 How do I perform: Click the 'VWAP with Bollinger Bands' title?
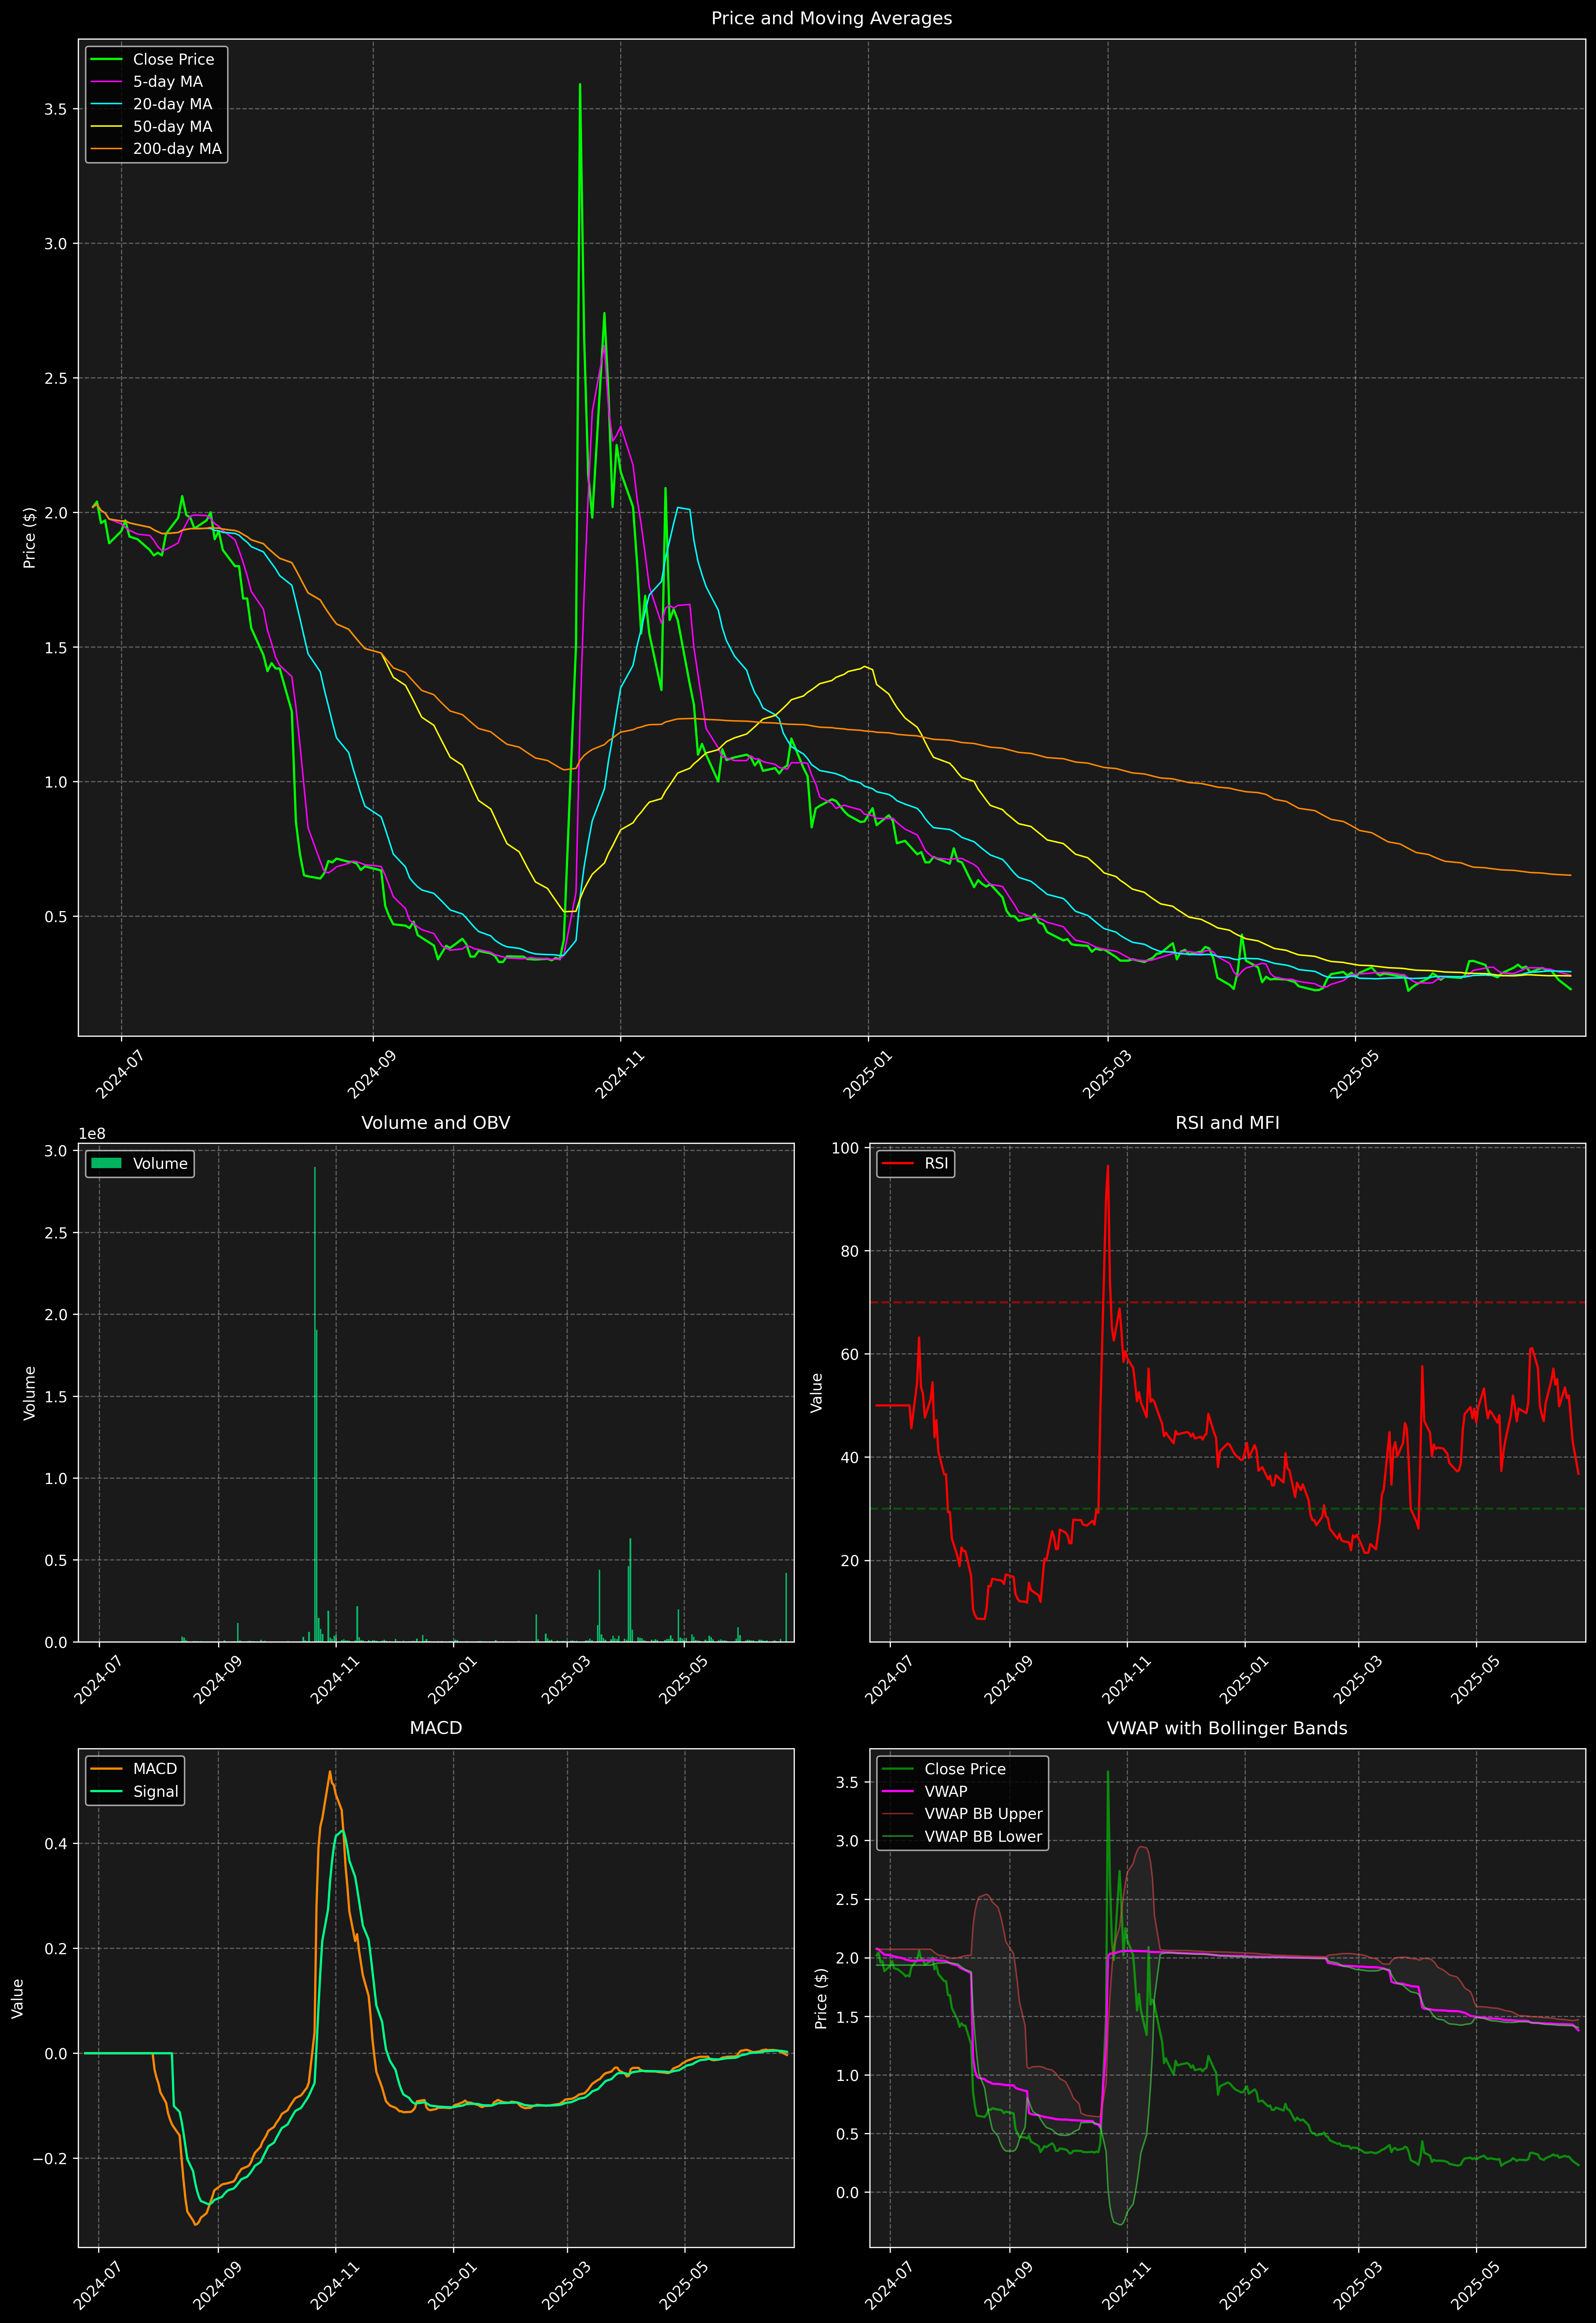1227,1728
